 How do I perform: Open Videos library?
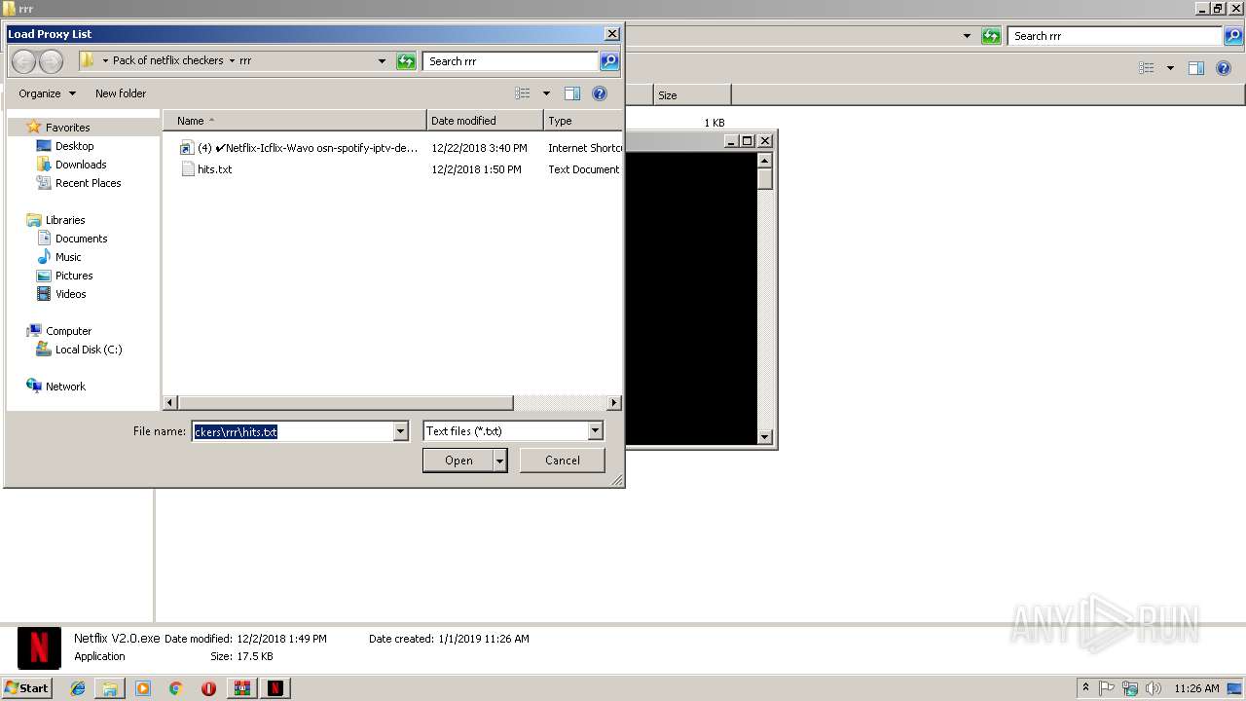(x=70, y=294)
